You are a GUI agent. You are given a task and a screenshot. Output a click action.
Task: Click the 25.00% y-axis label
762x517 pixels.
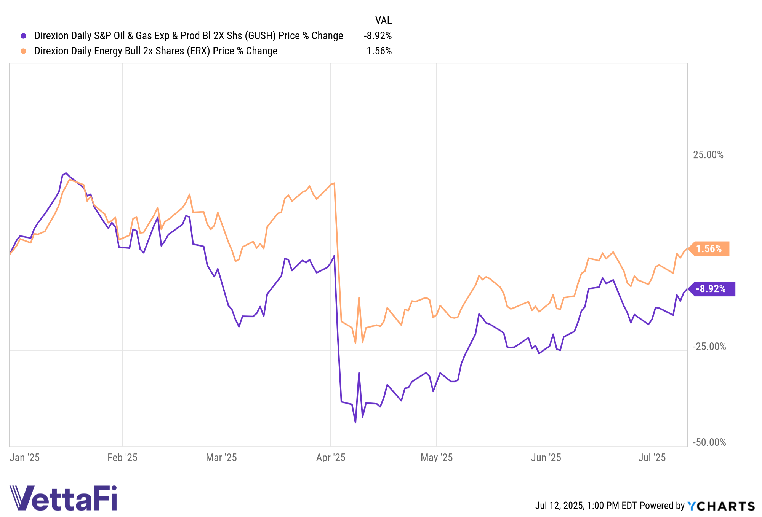click(708, 155)
